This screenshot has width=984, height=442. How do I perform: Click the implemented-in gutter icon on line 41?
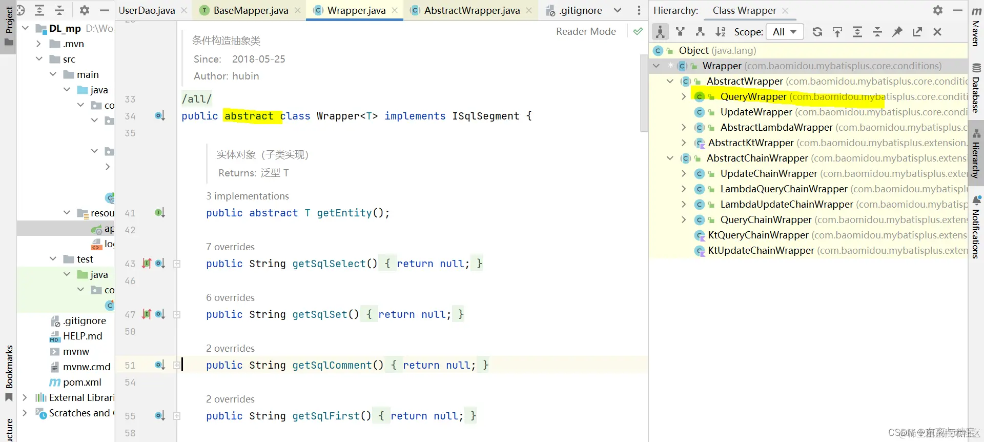160,213
